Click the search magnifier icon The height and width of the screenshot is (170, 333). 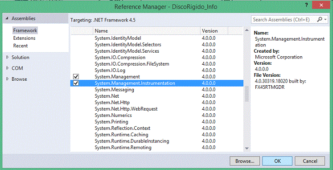click(320, 20)
